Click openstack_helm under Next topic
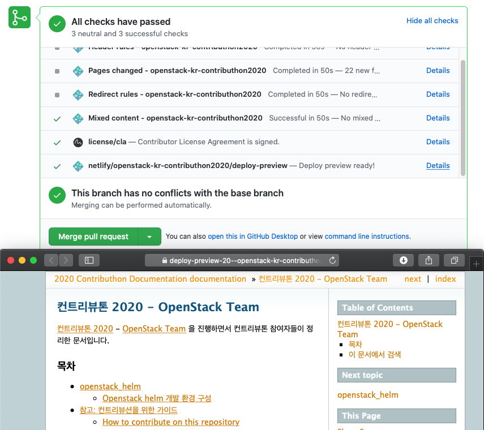484x430 pixels. [x=367, y=395]
